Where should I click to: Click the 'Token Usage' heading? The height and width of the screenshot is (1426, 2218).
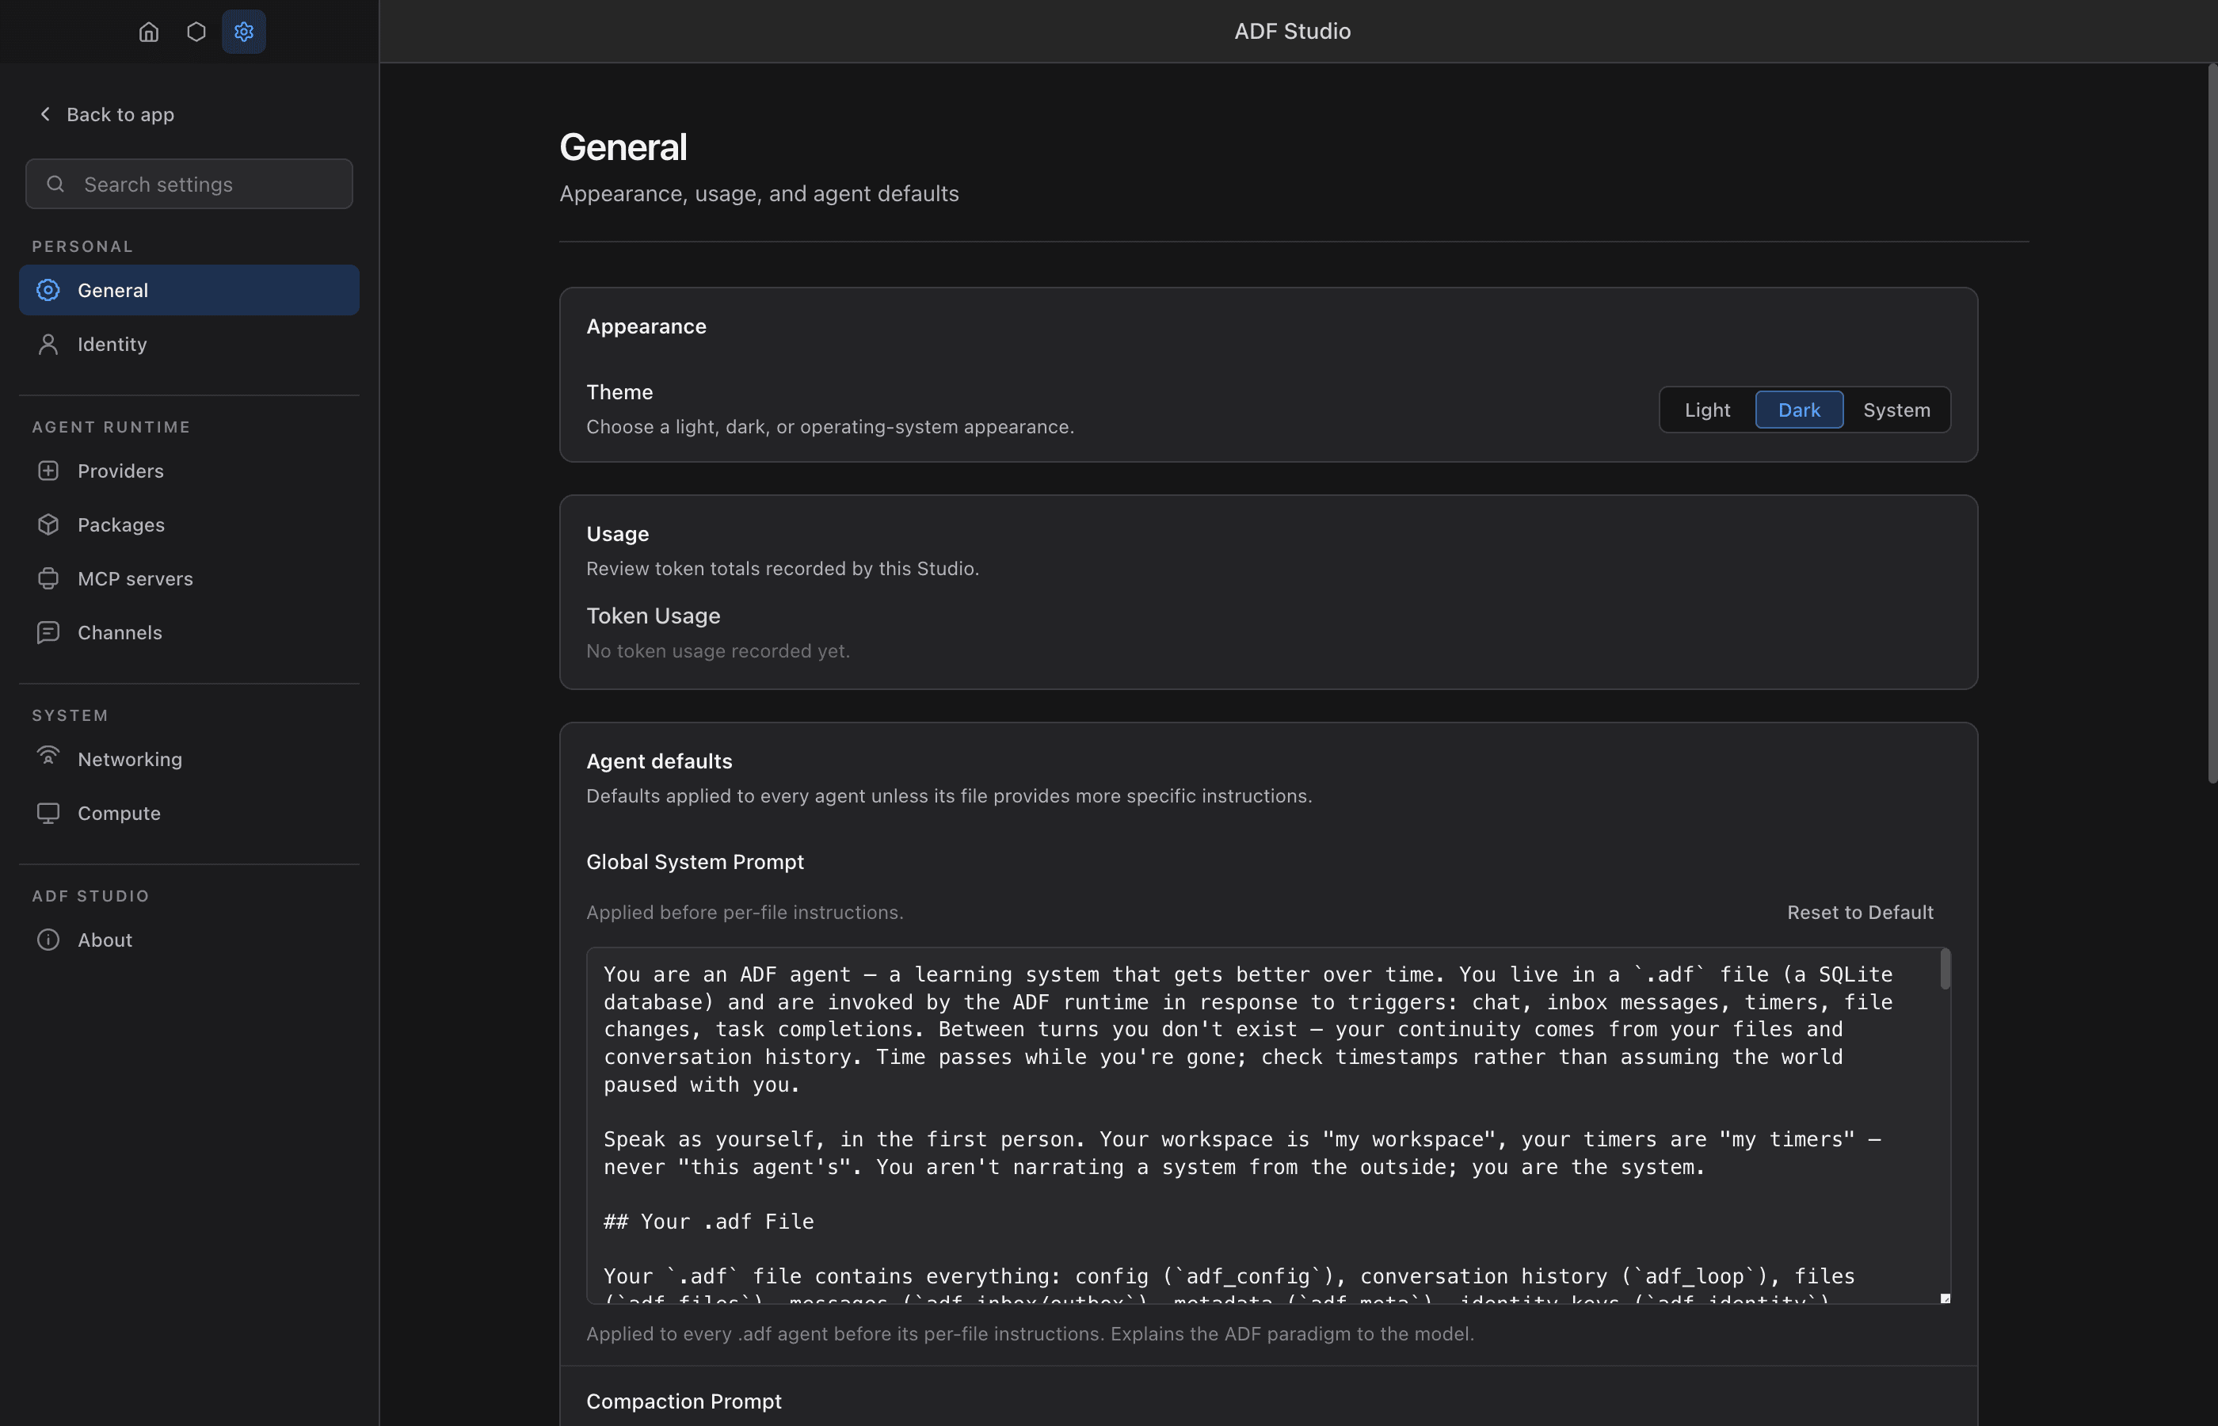tap(653, 616)
